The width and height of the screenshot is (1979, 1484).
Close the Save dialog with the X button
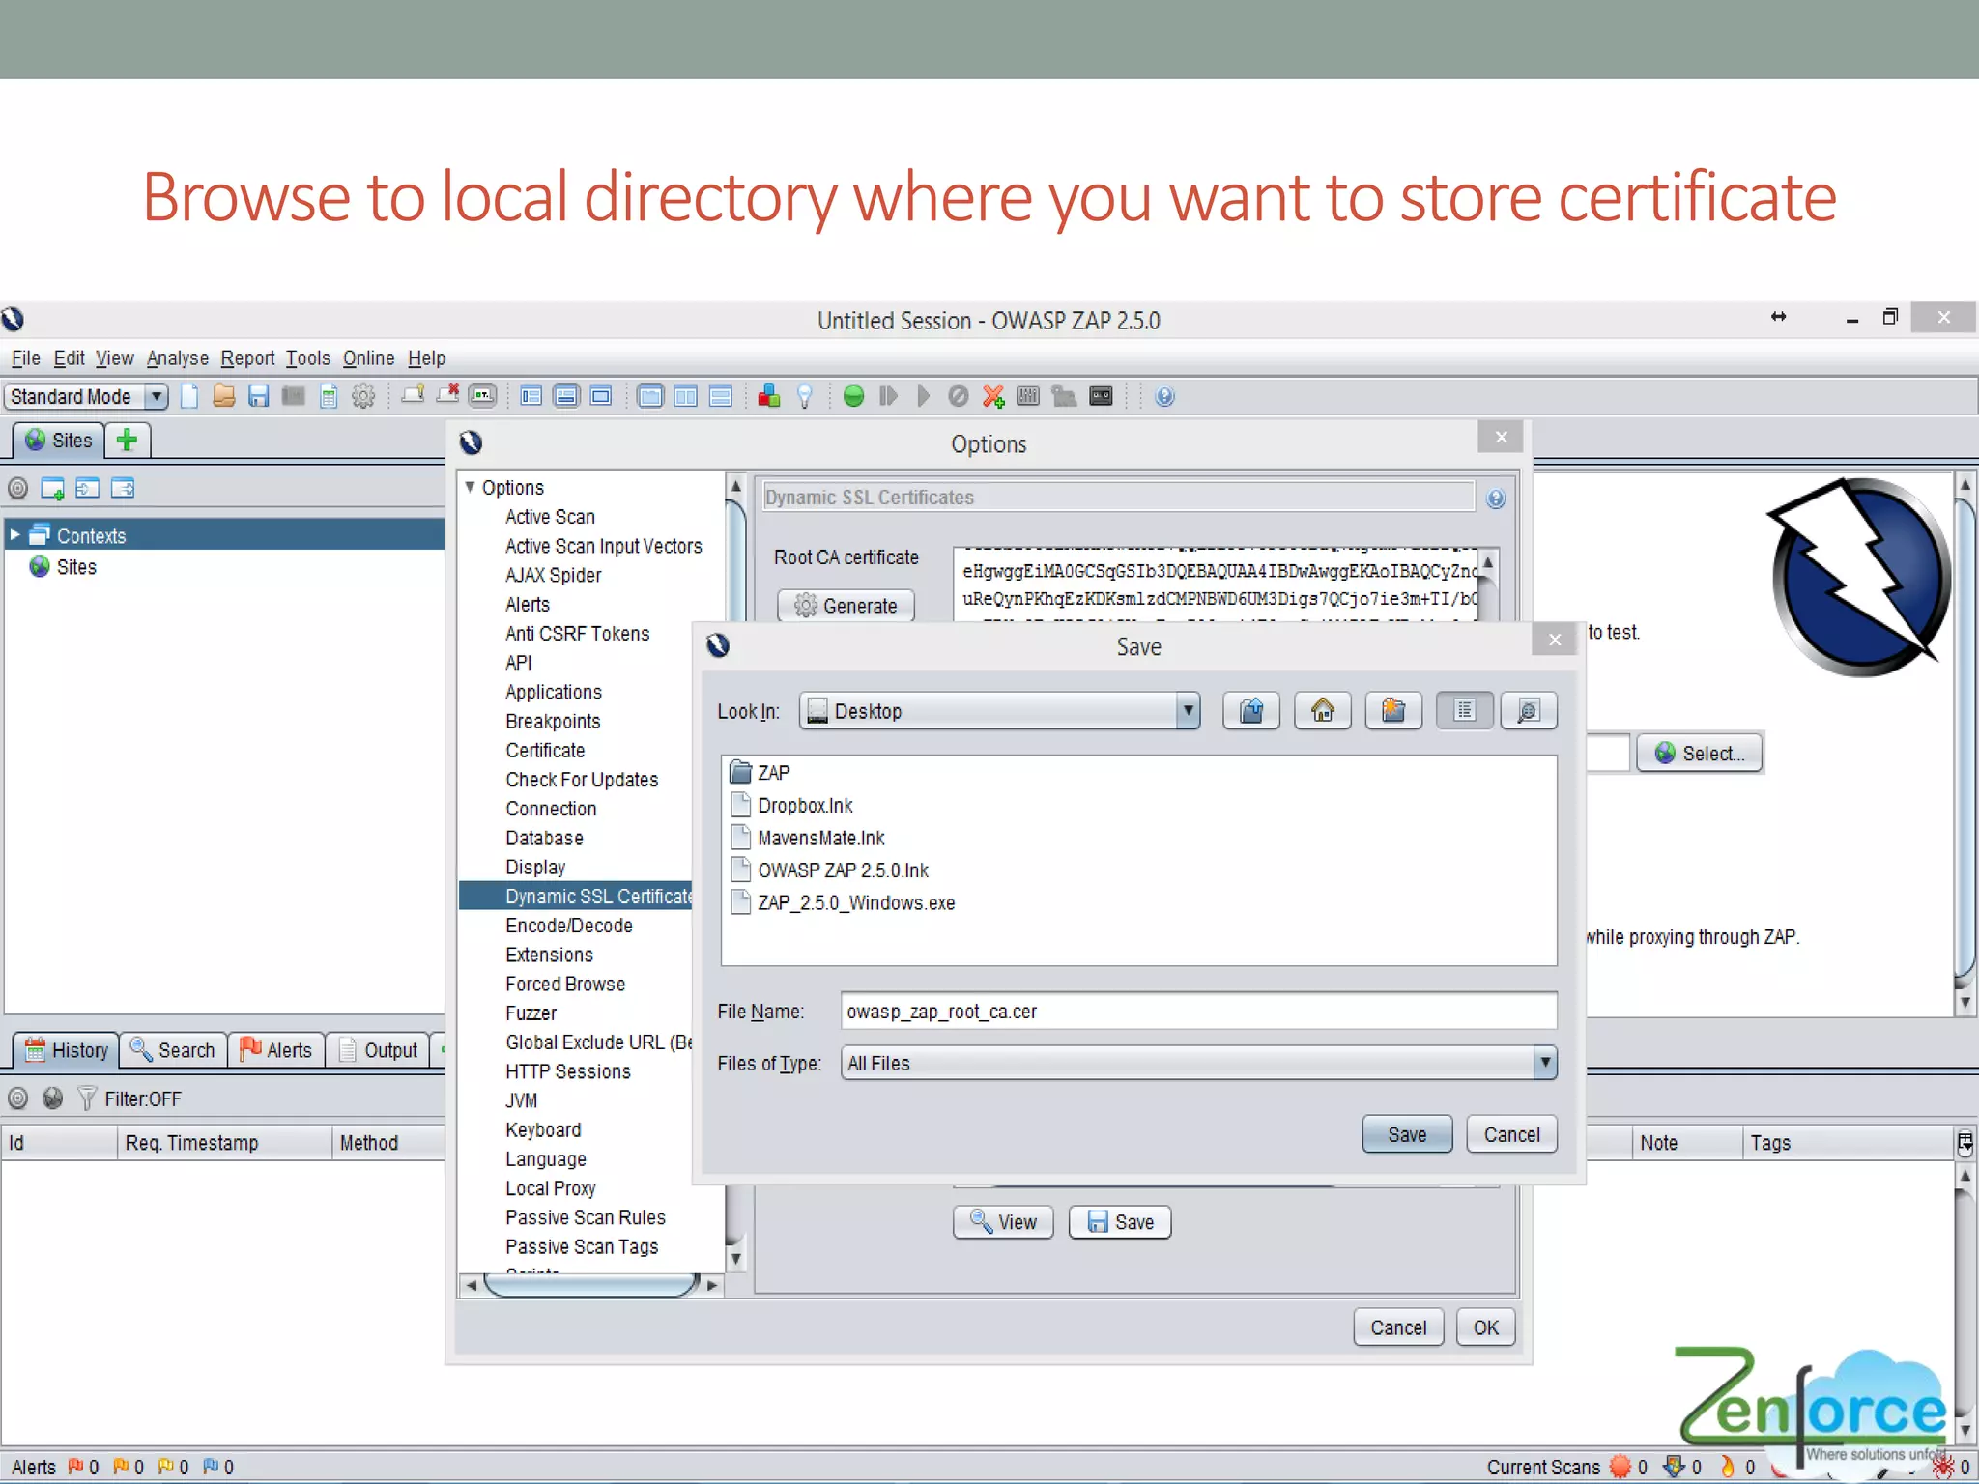pos(1555,640)
